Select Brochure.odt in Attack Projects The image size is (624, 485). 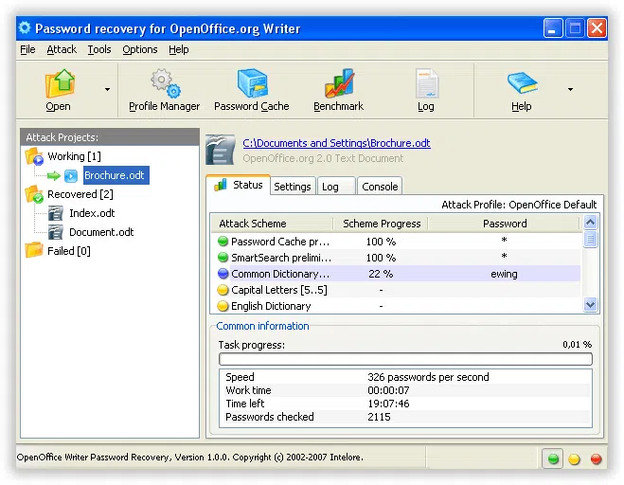click(116, 175)
